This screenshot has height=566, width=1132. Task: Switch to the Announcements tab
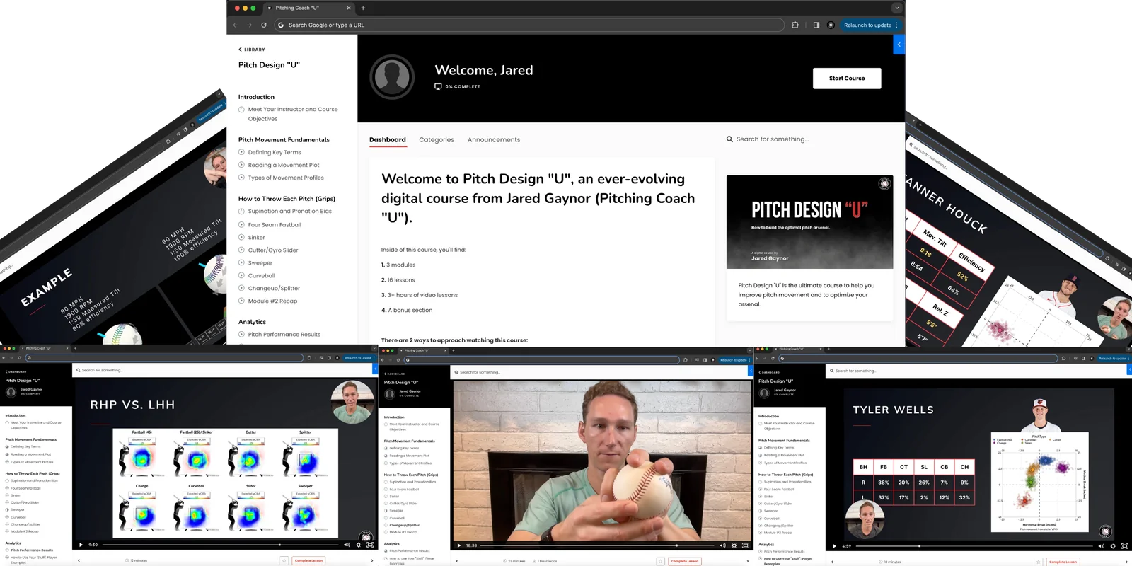[x=494, y=139]
